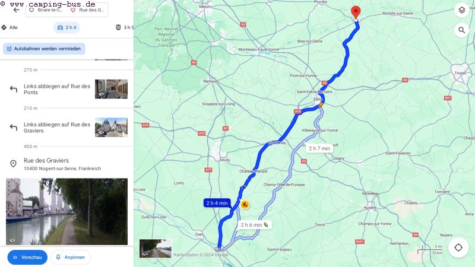Click the Street View thumbnail on the map

point(156,248)
